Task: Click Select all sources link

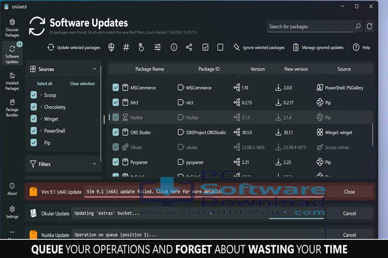Action: pyautogui.click(x=45, y=83)
